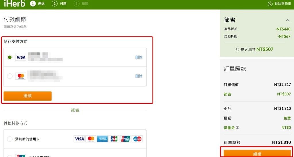This screenshot has height=157, width=294.
Task: Click the saved VISA card logo
Action: coord(21,57)
